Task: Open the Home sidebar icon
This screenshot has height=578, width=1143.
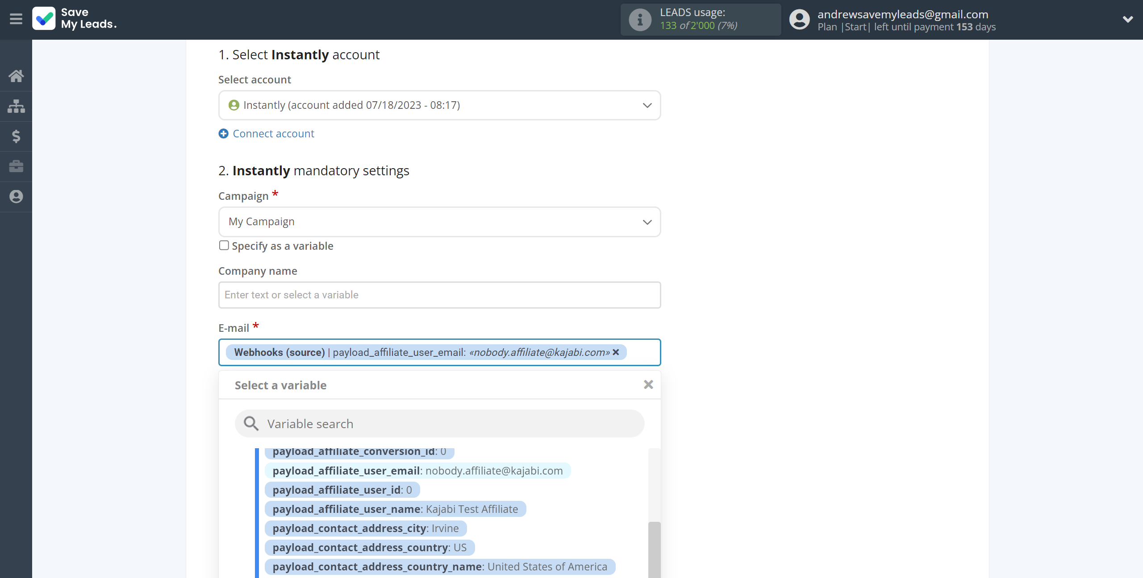Action: tap(16, 76)
